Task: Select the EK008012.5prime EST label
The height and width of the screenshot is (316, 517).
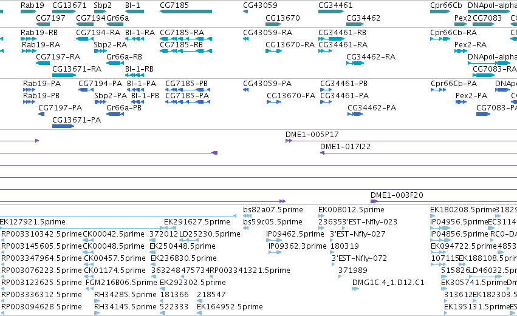Action: coord(351,210)
